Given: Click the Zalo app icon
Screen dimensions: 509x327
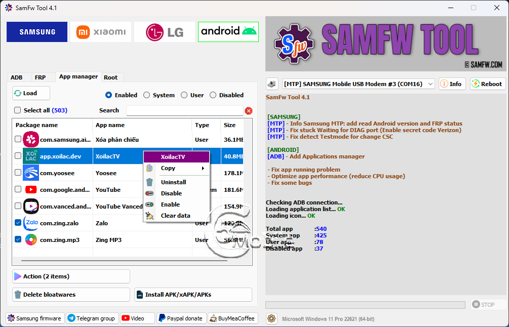Looking at the screenshot, I should pyautogui.click(x=31, y=223).
